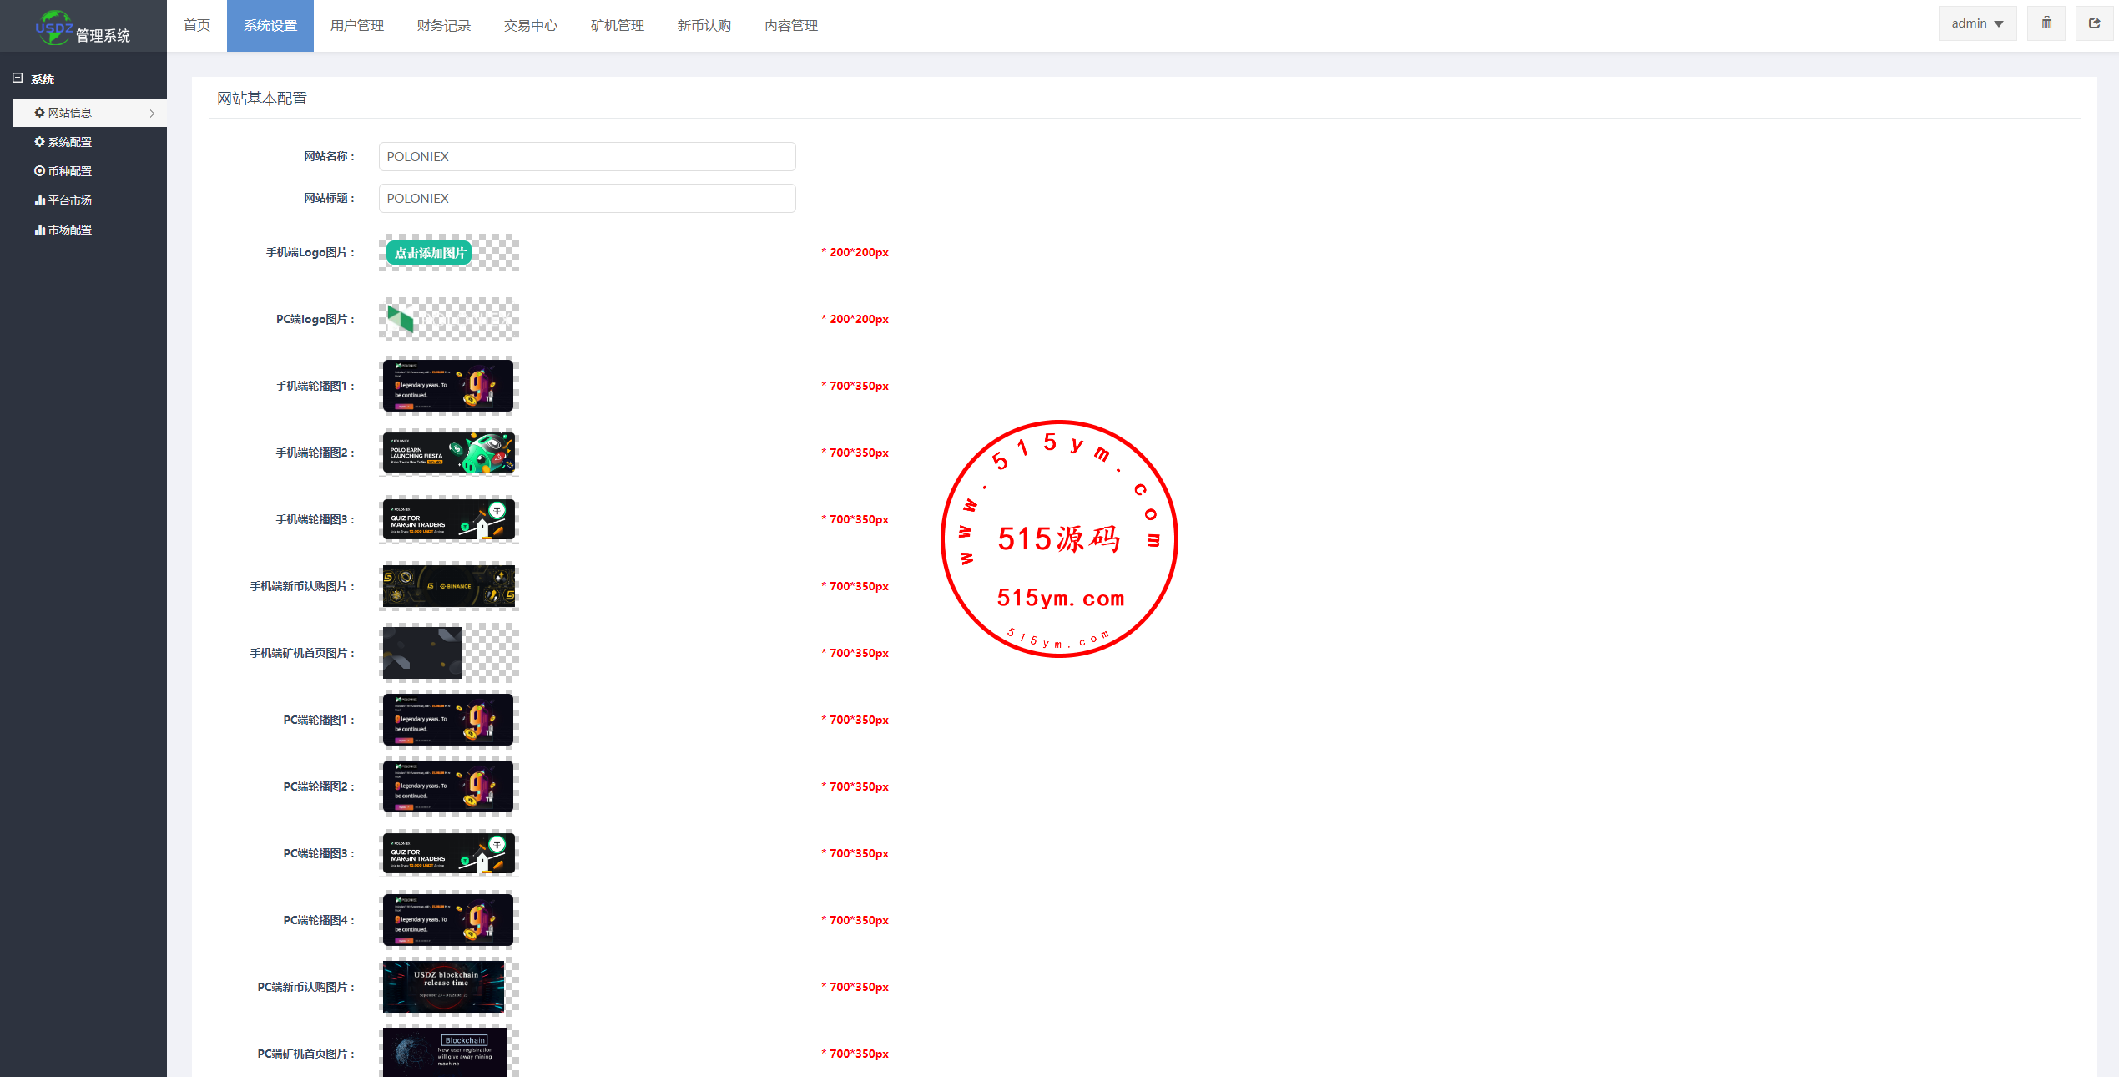Screen dimensions: 2119x1077
Task: Click the logout arrow icon top right
Action: (x=2094, y=23)
